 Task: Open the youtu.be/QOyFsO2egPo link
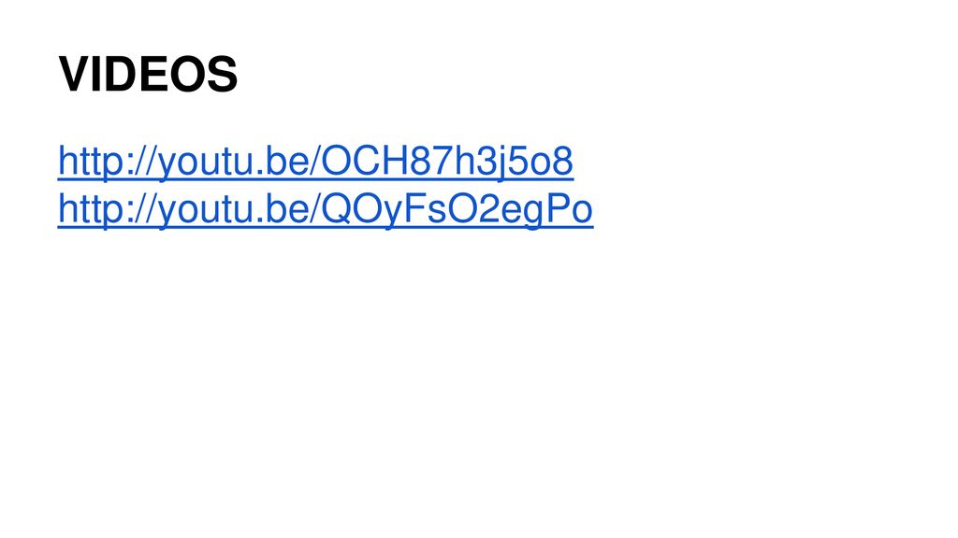tap(326, 209)
